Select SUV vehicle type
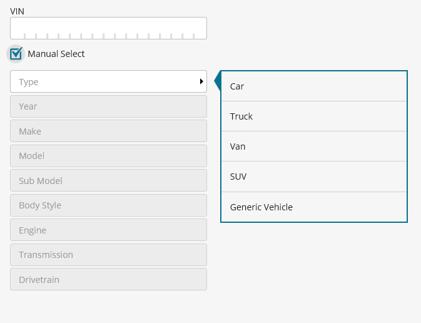The image size is (421, 323). (x=314, y=177)
